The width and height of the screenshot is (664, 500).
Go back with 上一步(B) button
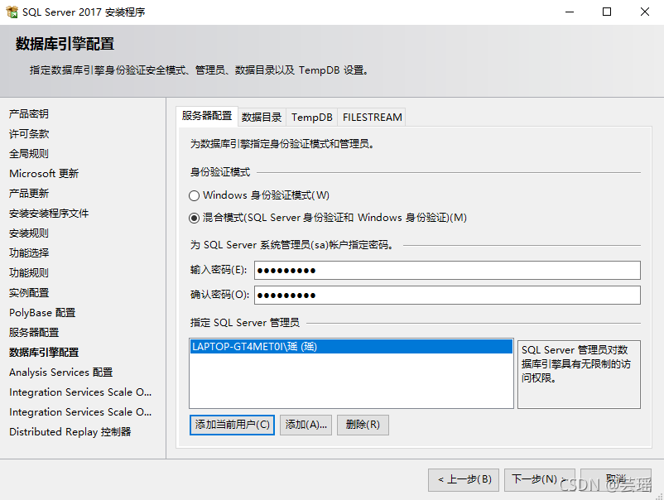pyautogui.click(x=464, y=479)
